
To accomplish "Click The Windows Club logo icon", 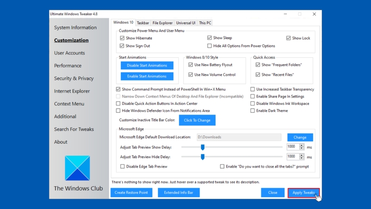I will [x=77, y=168].
